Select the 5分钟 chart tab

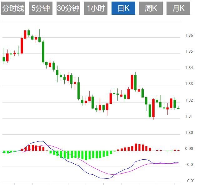pyautogui.click(x=41, y=8)
